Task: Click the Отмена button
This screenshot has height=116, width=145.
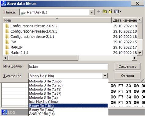Action: pyautogui.click(x=127, y=76)
